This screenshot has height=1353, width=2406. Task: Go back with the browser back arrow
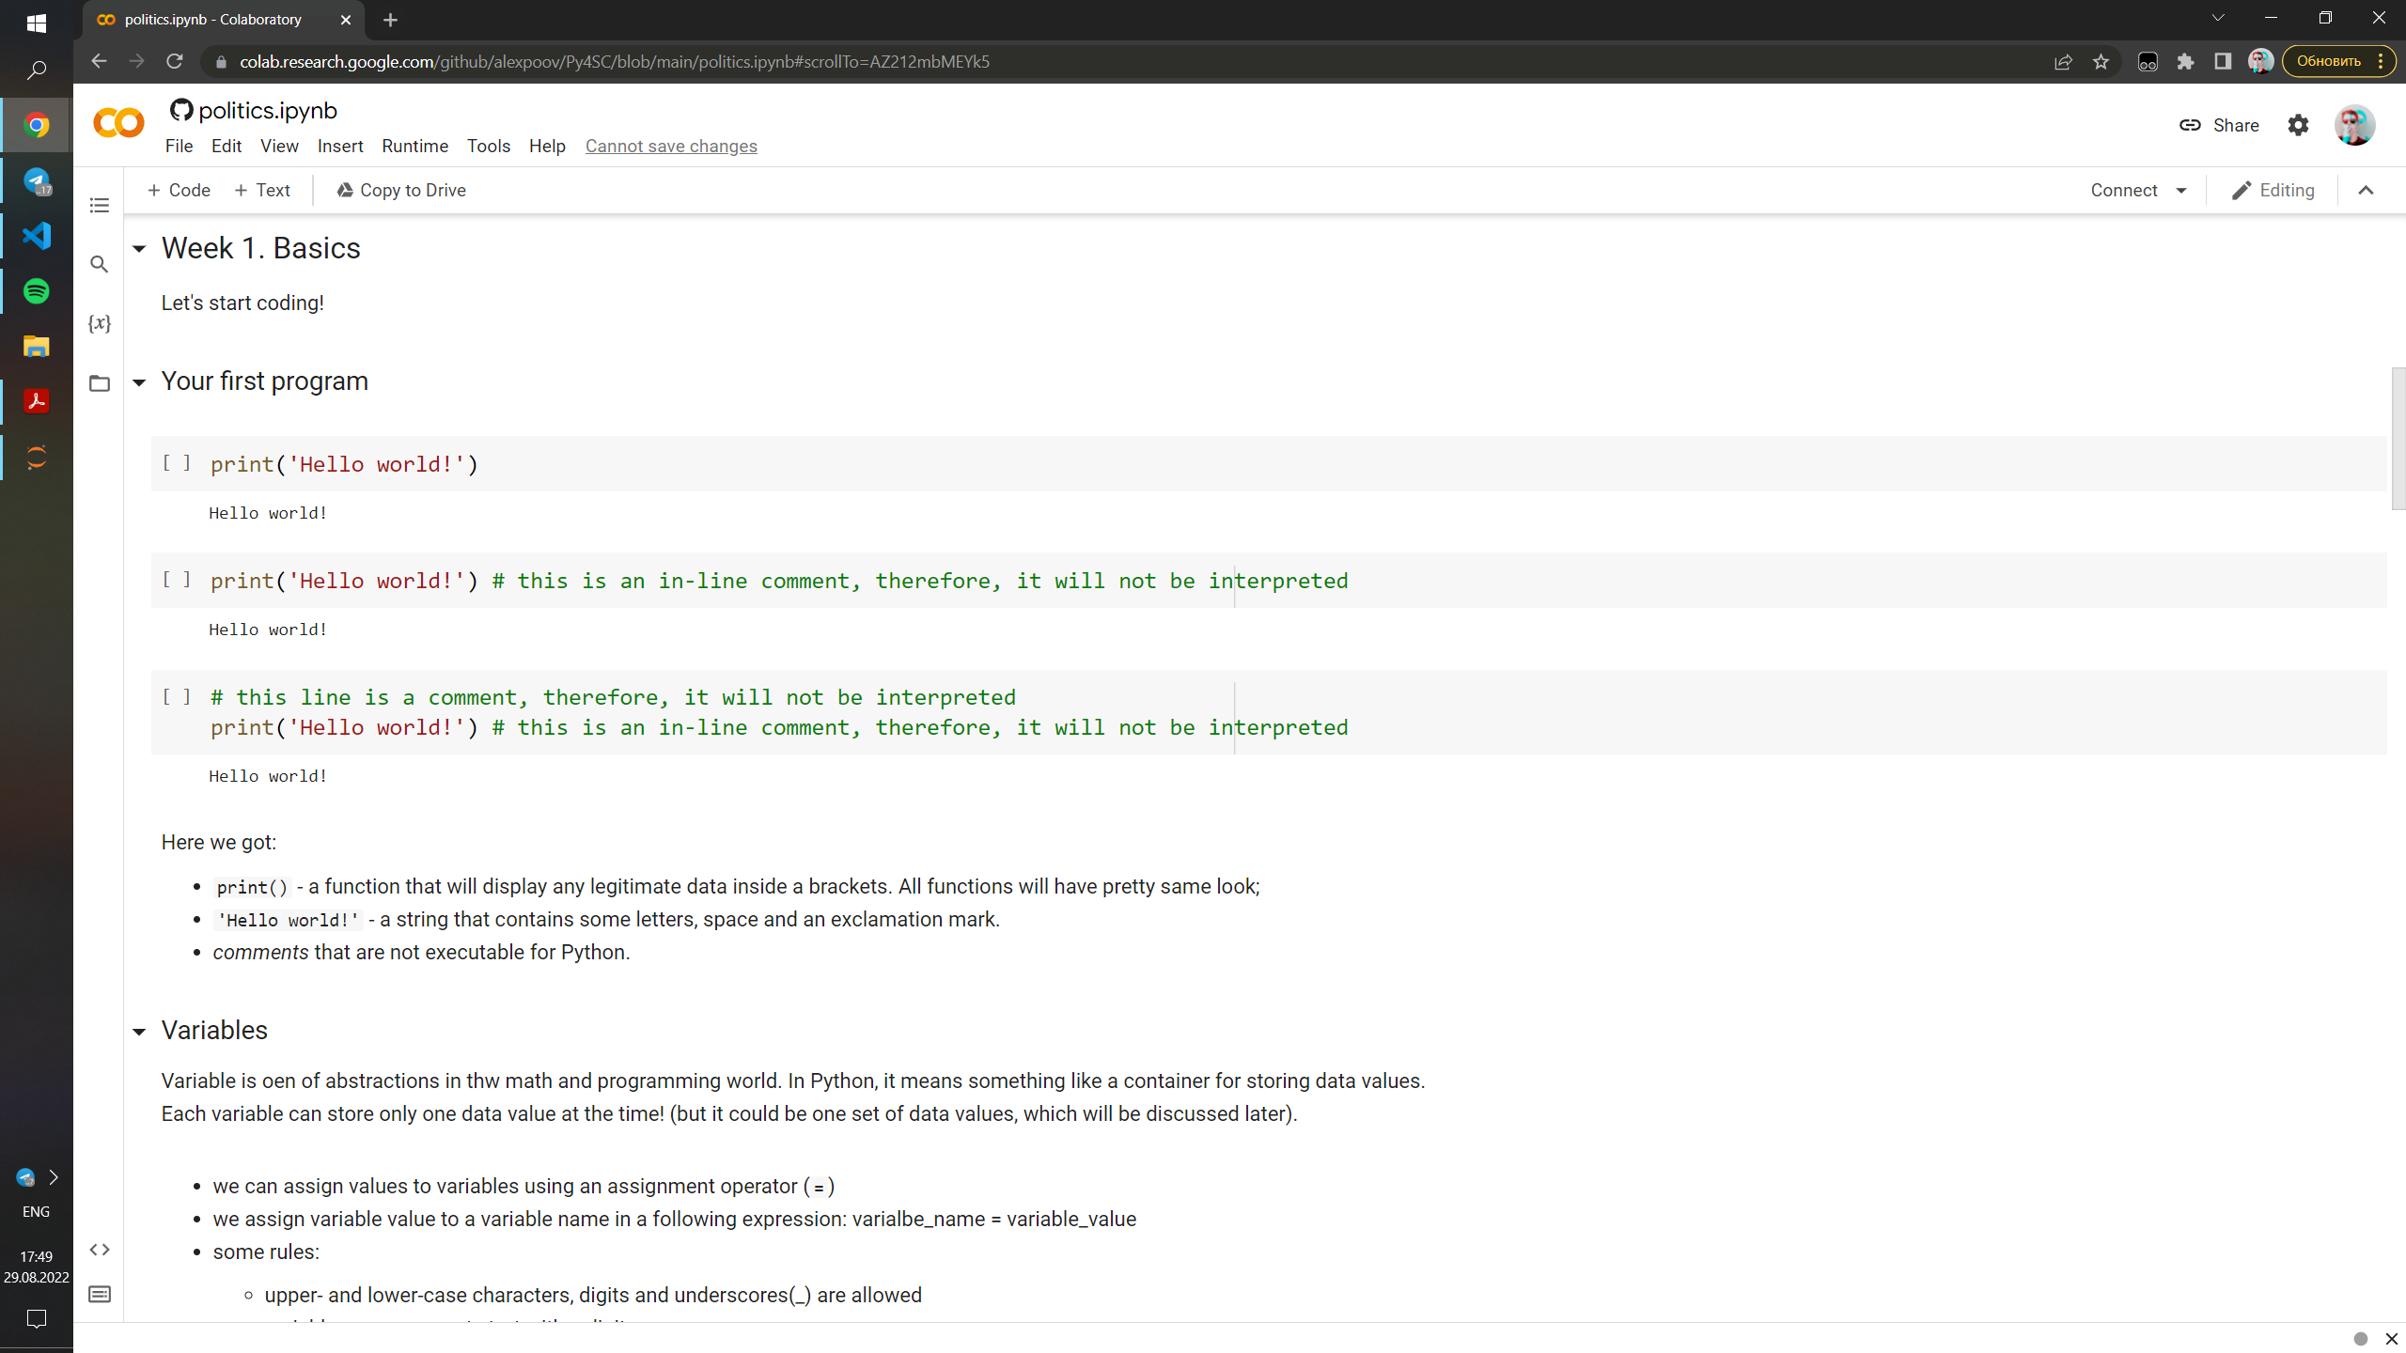[x=99, y=61]
